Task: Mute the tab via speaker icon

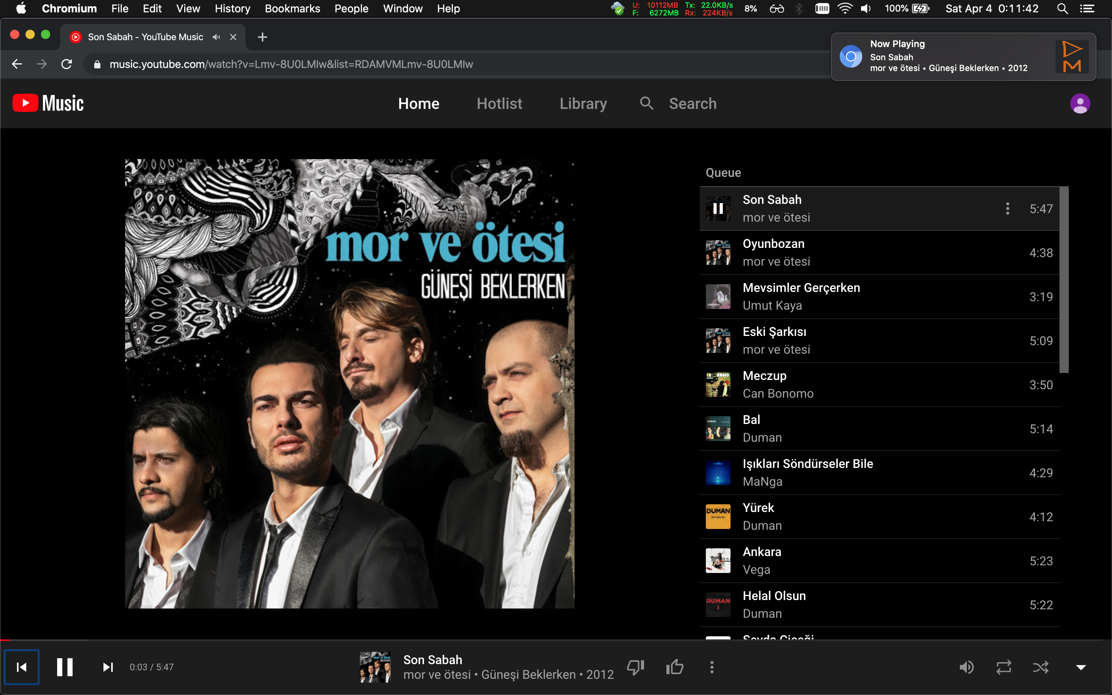Action: [217, 37]
